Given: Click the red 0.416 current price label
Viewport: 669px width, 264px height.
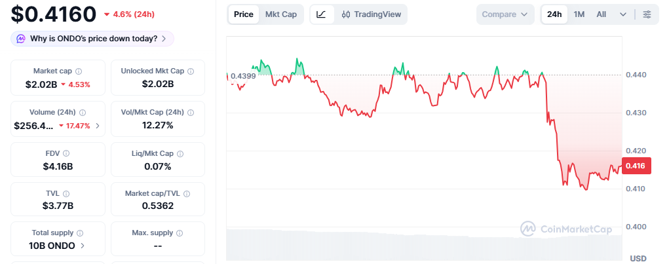Looking at the screenshot, I should (637, 166).
